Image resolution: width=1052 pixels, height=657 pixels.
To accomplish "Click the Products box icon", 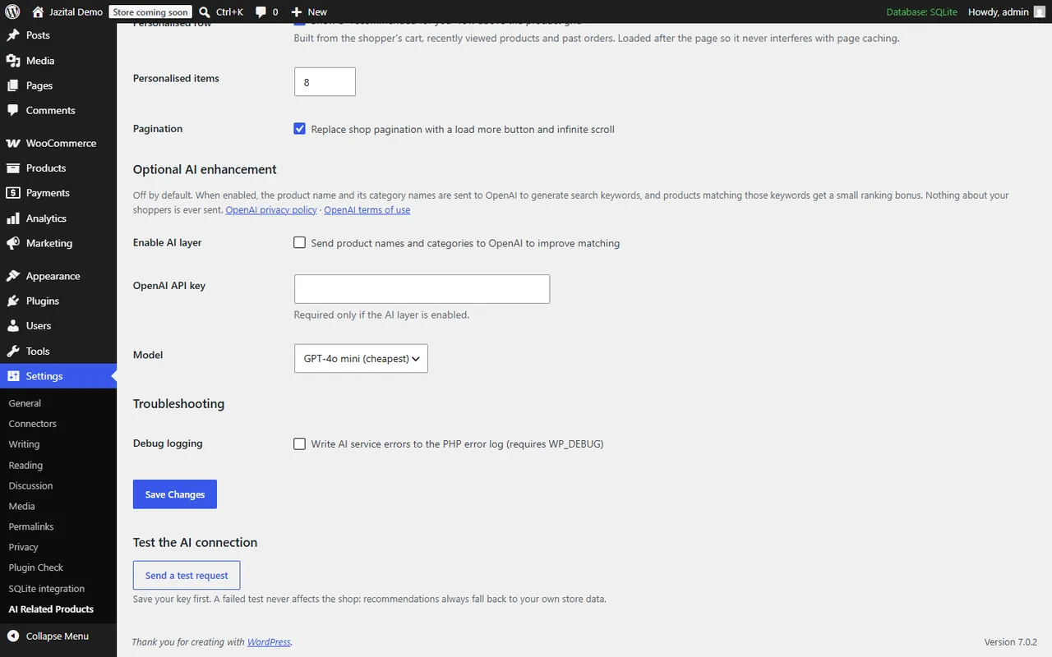I will coord(13,168).
